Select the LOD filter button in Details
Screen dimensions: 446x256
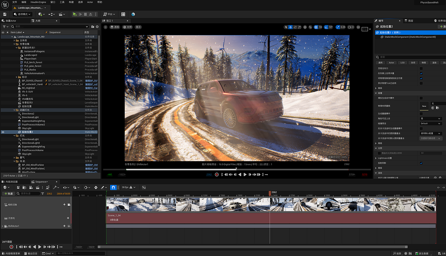click(x=402, y=63)
